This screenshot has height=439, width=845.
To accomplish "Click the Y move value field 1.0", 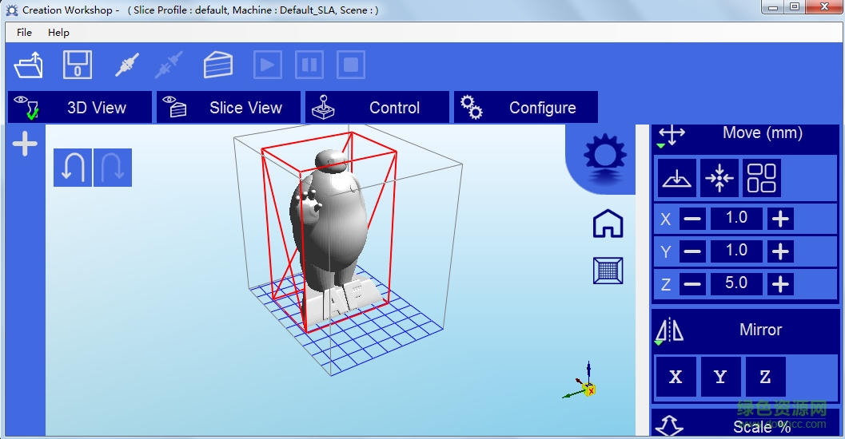I will tap(736, 251).
